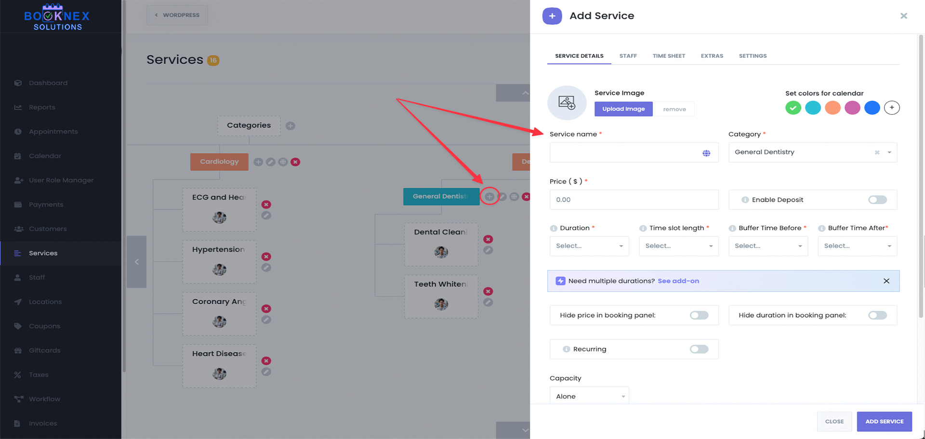This screenshot has height=439, width=925.
Task: Delete the Cardiology category with red X
Action: pos(295,162)
